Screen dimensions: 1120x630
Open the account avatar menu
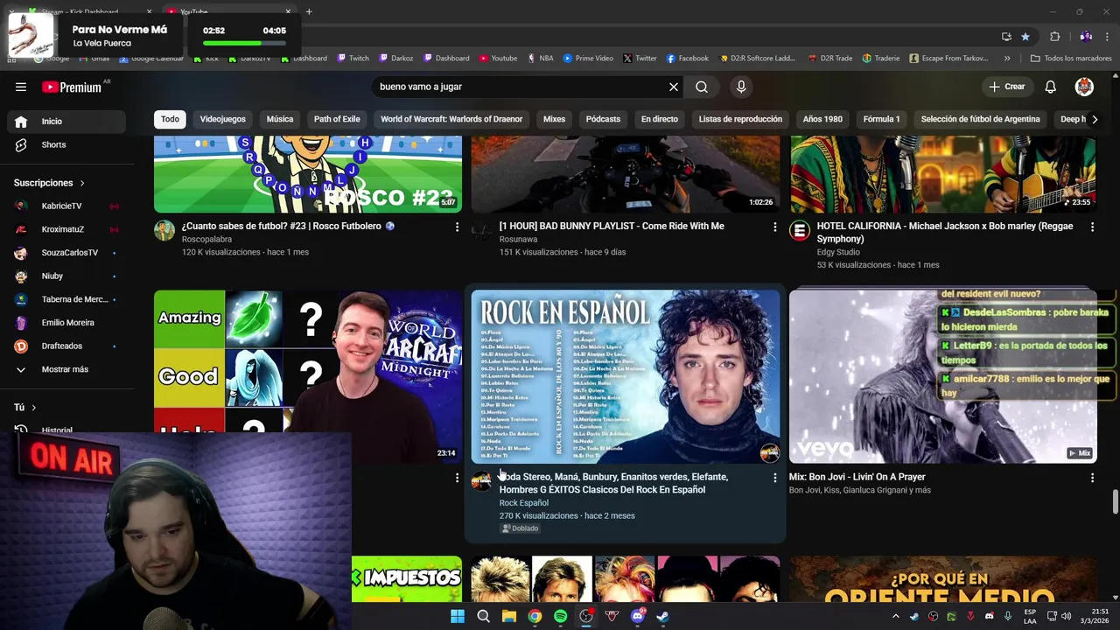[x=1084, y=87]
